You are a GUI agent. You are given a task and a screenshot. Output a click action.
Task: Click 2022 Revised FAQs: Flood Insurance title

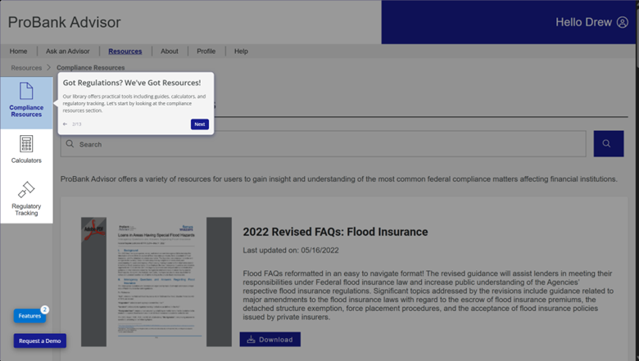(335, 232)
